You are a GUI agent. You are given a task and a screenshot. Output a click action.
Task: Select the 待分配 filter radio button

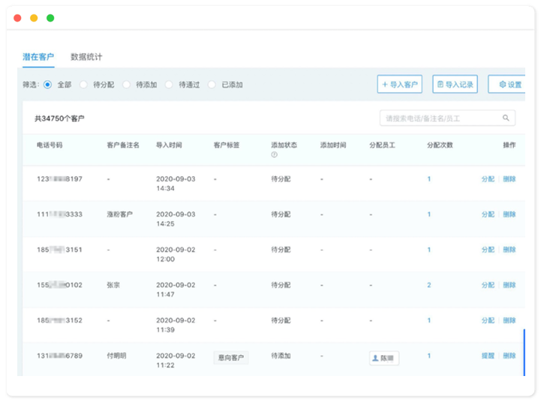point(83,85)
